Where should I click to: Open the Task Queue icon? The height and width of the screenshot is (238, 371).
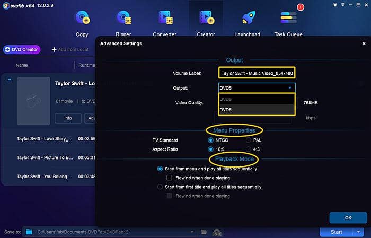(288, 19)
